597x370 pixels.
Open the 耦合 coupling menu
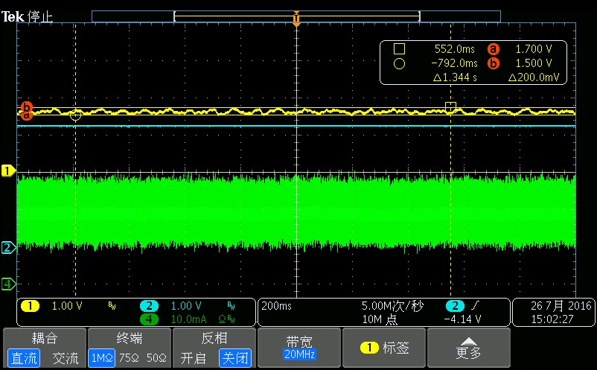tap(45, 338)
